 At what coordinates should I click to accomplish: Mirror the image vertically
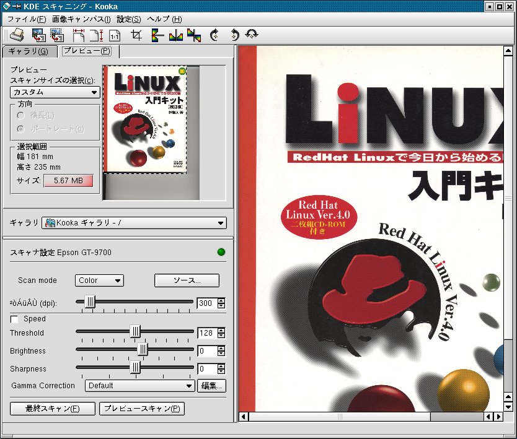coord(157,35)
